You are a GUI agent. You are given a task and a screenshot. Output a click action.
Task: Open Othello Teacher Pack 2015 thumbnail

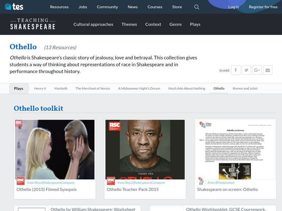tap(145, 149)
